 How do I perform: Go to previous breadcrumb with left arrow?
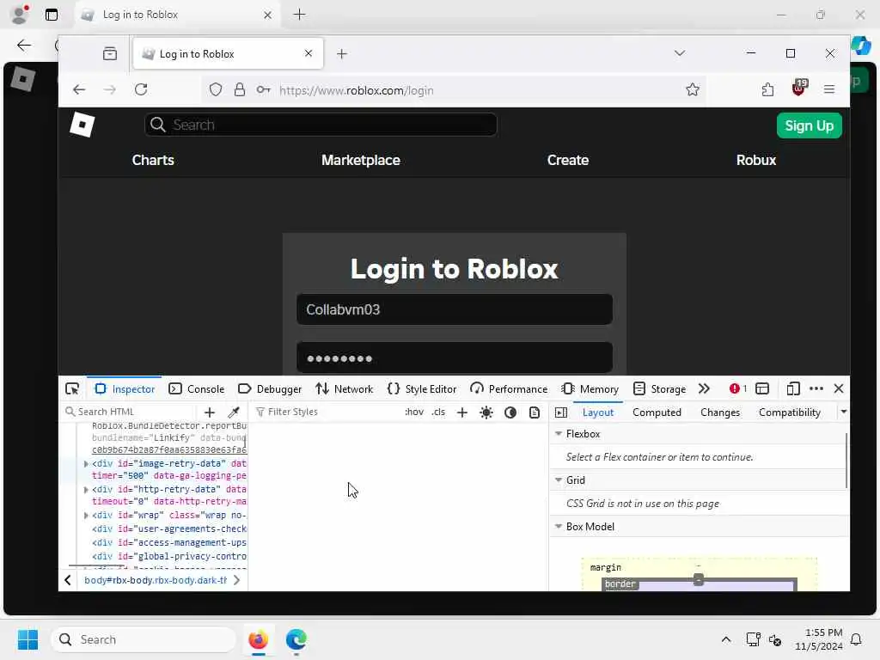[x=68, y=580]
